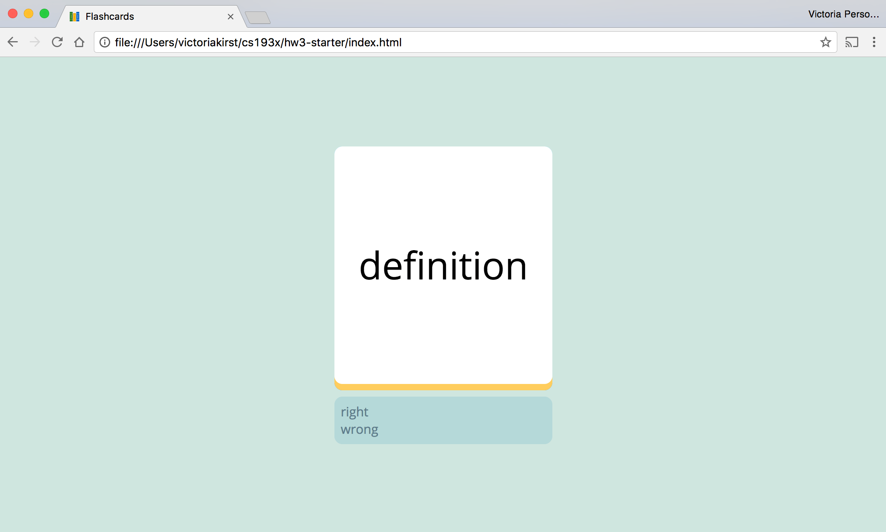Click the forward navigation arrow

35,42
